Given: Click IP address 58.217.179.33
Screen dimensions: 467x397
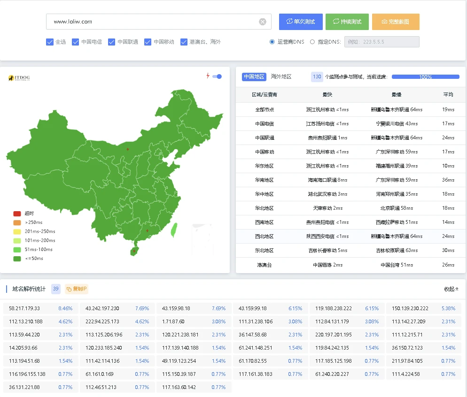Looking at the screenshot, I should pos(24,308).
